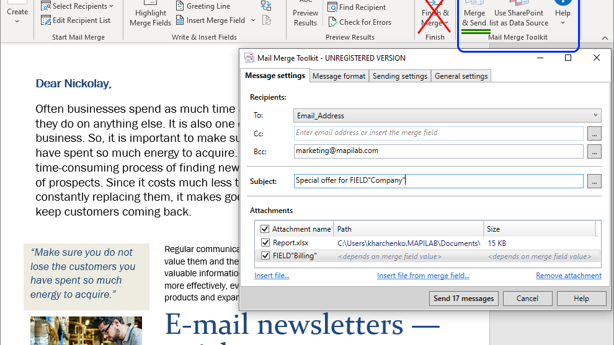Open the Sending settings tab
The width and height of the screenshot is (614, 345).
(x=400, y=76)
